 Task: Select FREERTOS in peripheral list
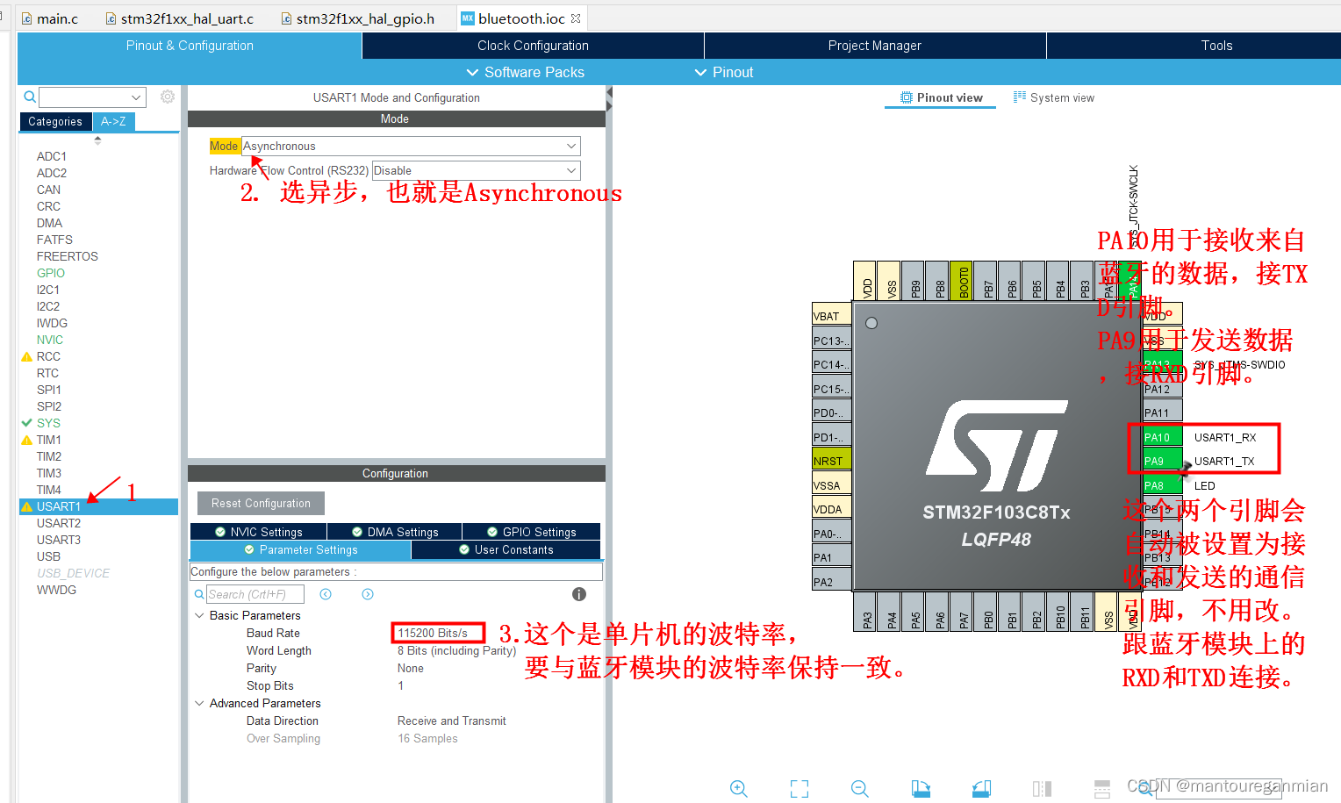(x=68, y=256)
